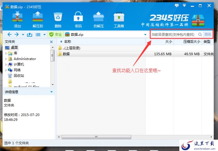This screenshot has width=218, height=151.
Task: Select 计算机 in the folder tree
Action: click(16, 64)
